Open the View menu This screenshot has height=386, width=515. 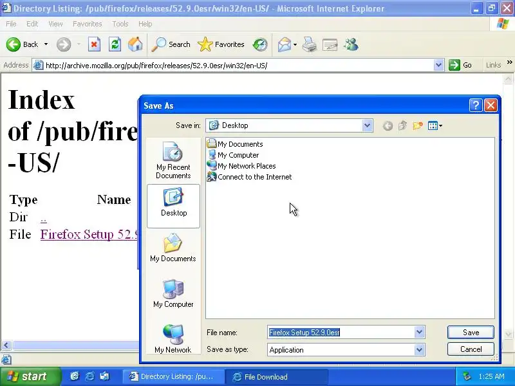55,24
